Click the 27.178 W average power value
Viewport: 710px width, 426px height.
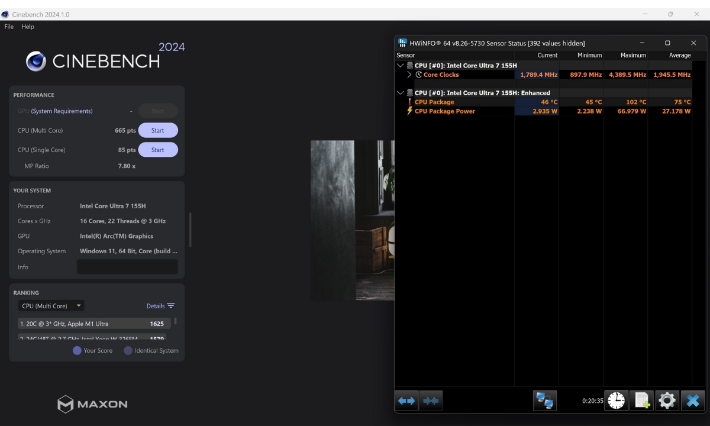(676, 111)
